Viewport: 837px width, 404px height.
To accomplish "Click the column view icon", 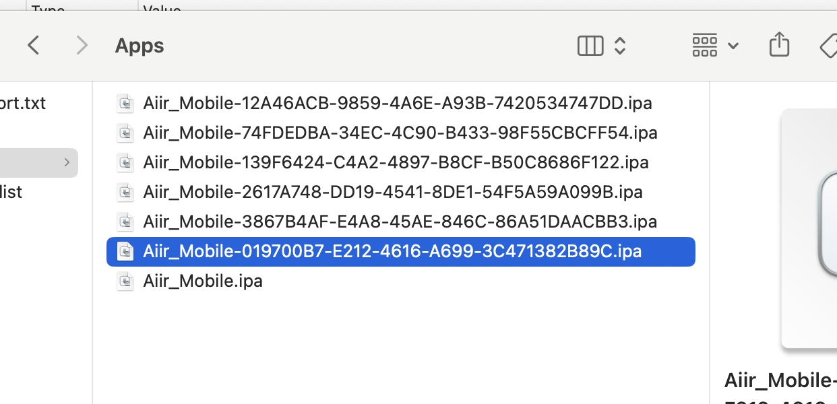I will coord(590,46).
